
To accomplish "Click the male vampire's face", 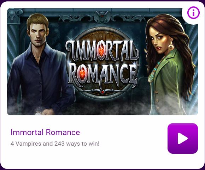I will [x=38, y=34].
